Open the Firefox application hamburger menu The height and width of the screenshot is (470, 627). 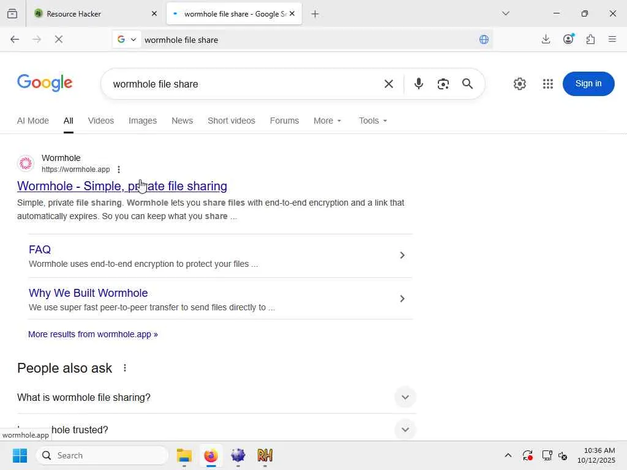pyautogui.click(x=612, y=39)
